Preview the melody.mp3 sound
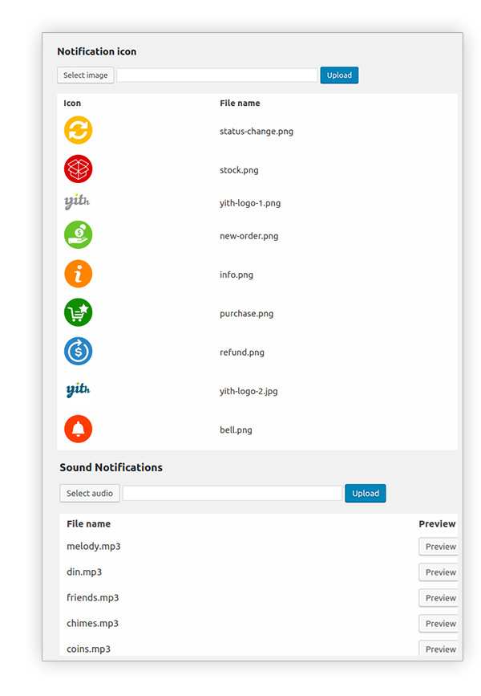481x696 pixels. 439,547
